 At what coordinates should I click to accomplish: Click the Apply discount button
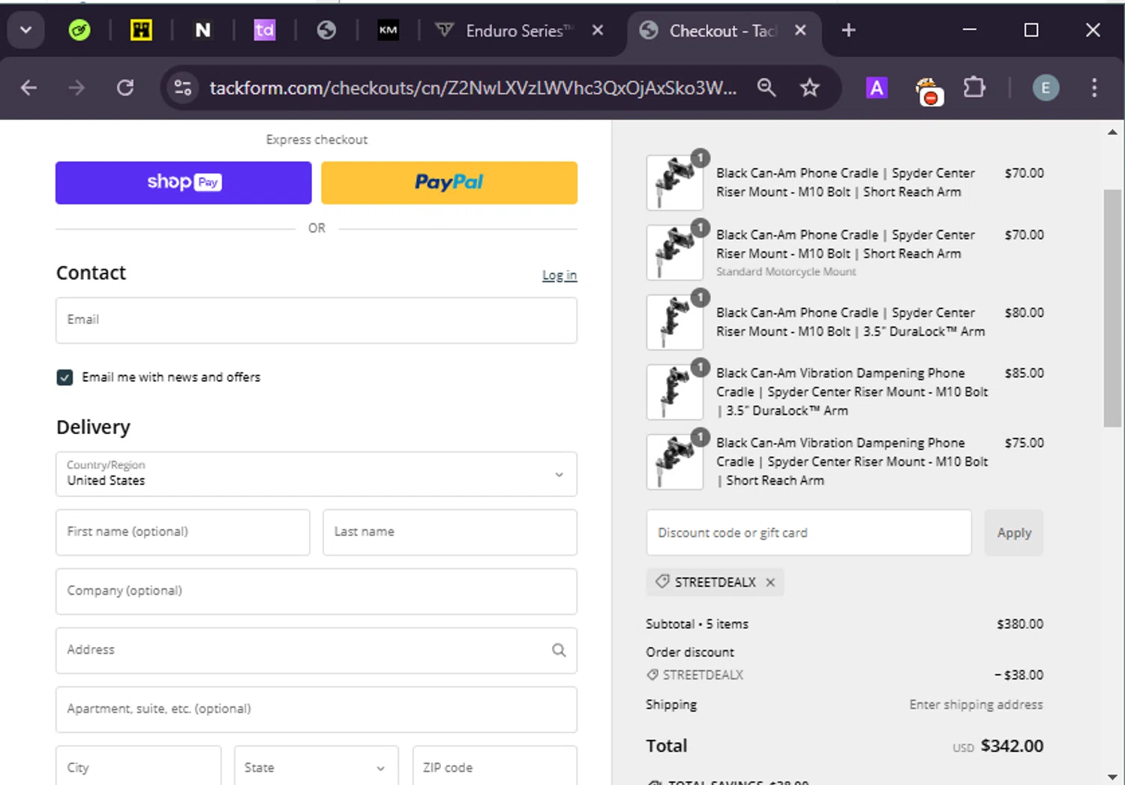tap(1014, 533)
